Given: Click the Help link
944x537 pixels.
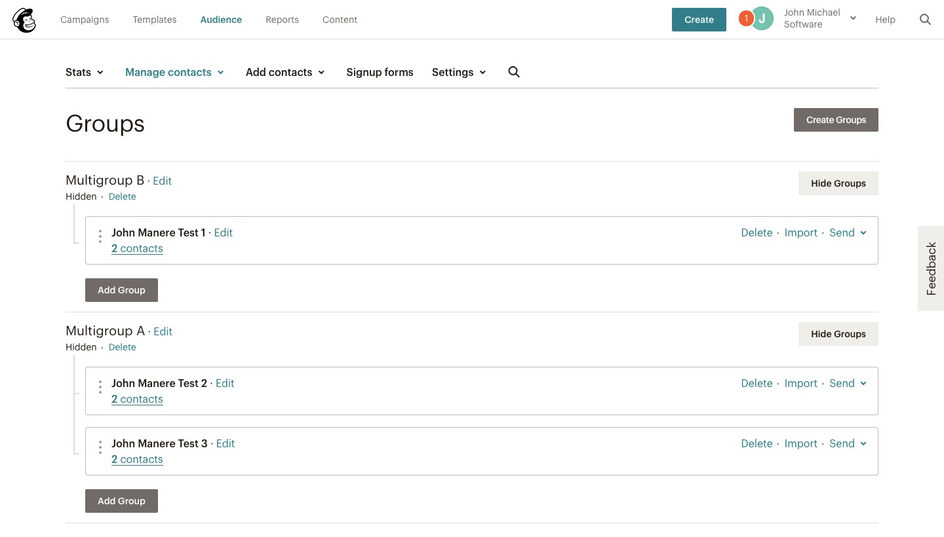Looking at the screenshot, I should [x=885, y=20].
